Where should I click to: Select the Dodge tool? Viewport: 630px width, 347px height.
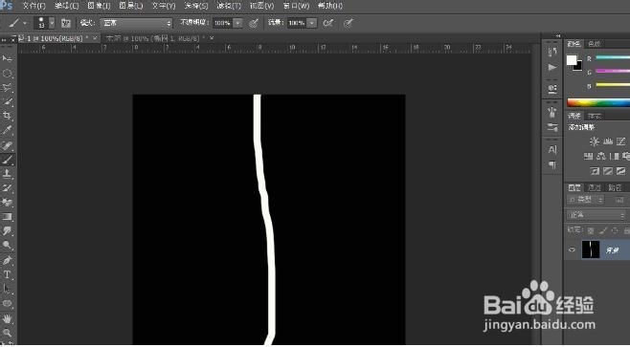pos(7,245)
